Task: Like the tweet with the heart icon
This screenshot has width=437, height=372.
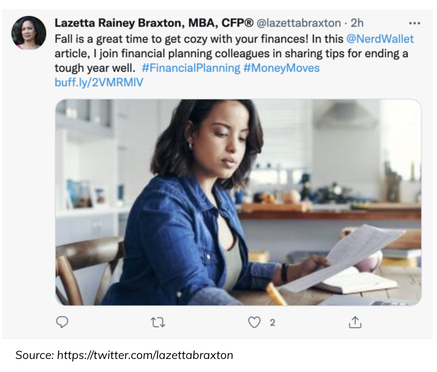Action: point(254,322)
